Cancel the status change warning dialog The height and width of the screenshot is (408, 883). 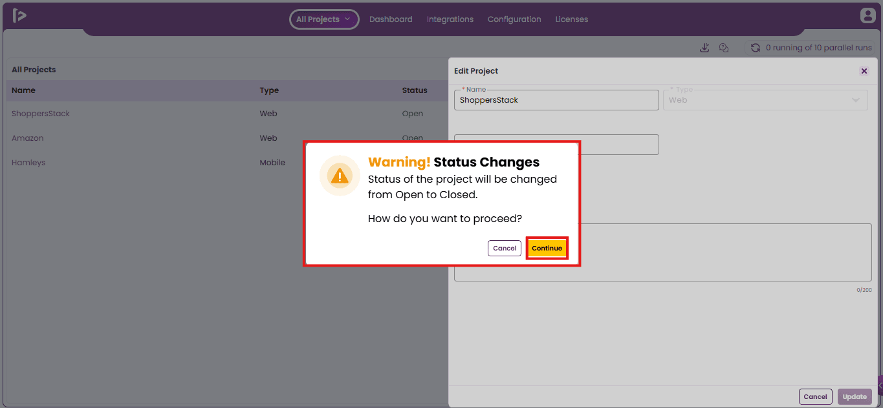(x=505, y=249)
